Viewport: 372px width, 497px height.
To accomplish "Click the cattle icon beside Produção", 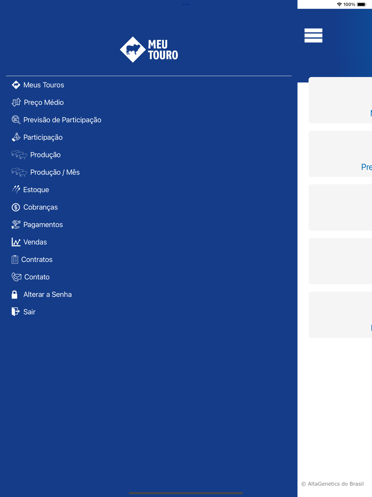I will coord(19,155).
